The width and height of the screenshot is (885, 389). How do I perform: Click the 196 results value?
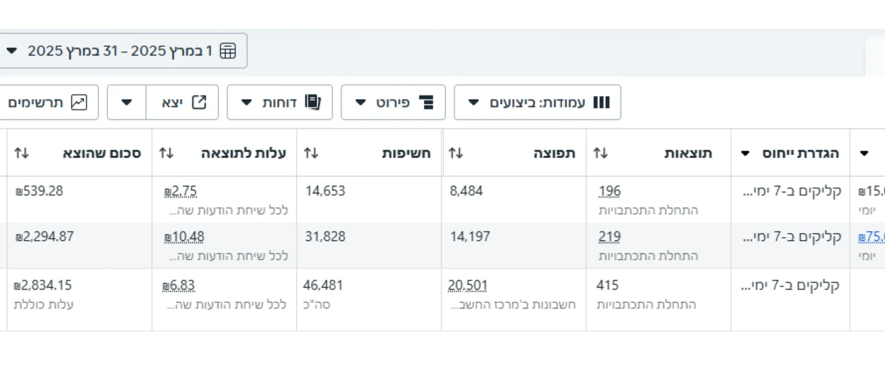[609, 191]
